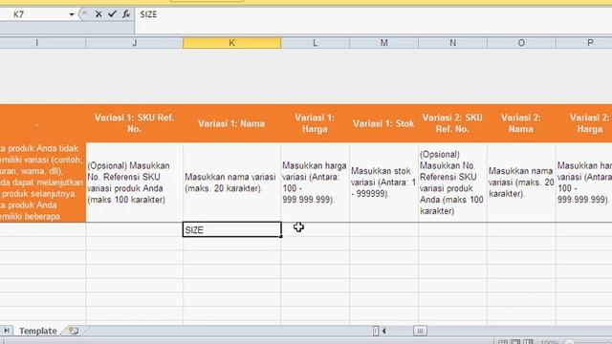The height and width of the screenshot is (344, 612).
Task: Select column I header
Action: [42, 43]
